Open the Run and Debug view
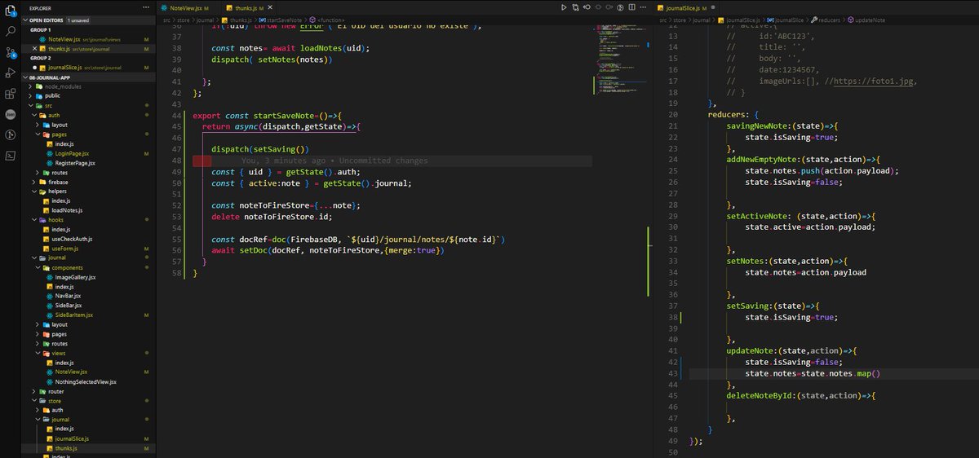Screen dimensions: 979x458 click(11, 73)
